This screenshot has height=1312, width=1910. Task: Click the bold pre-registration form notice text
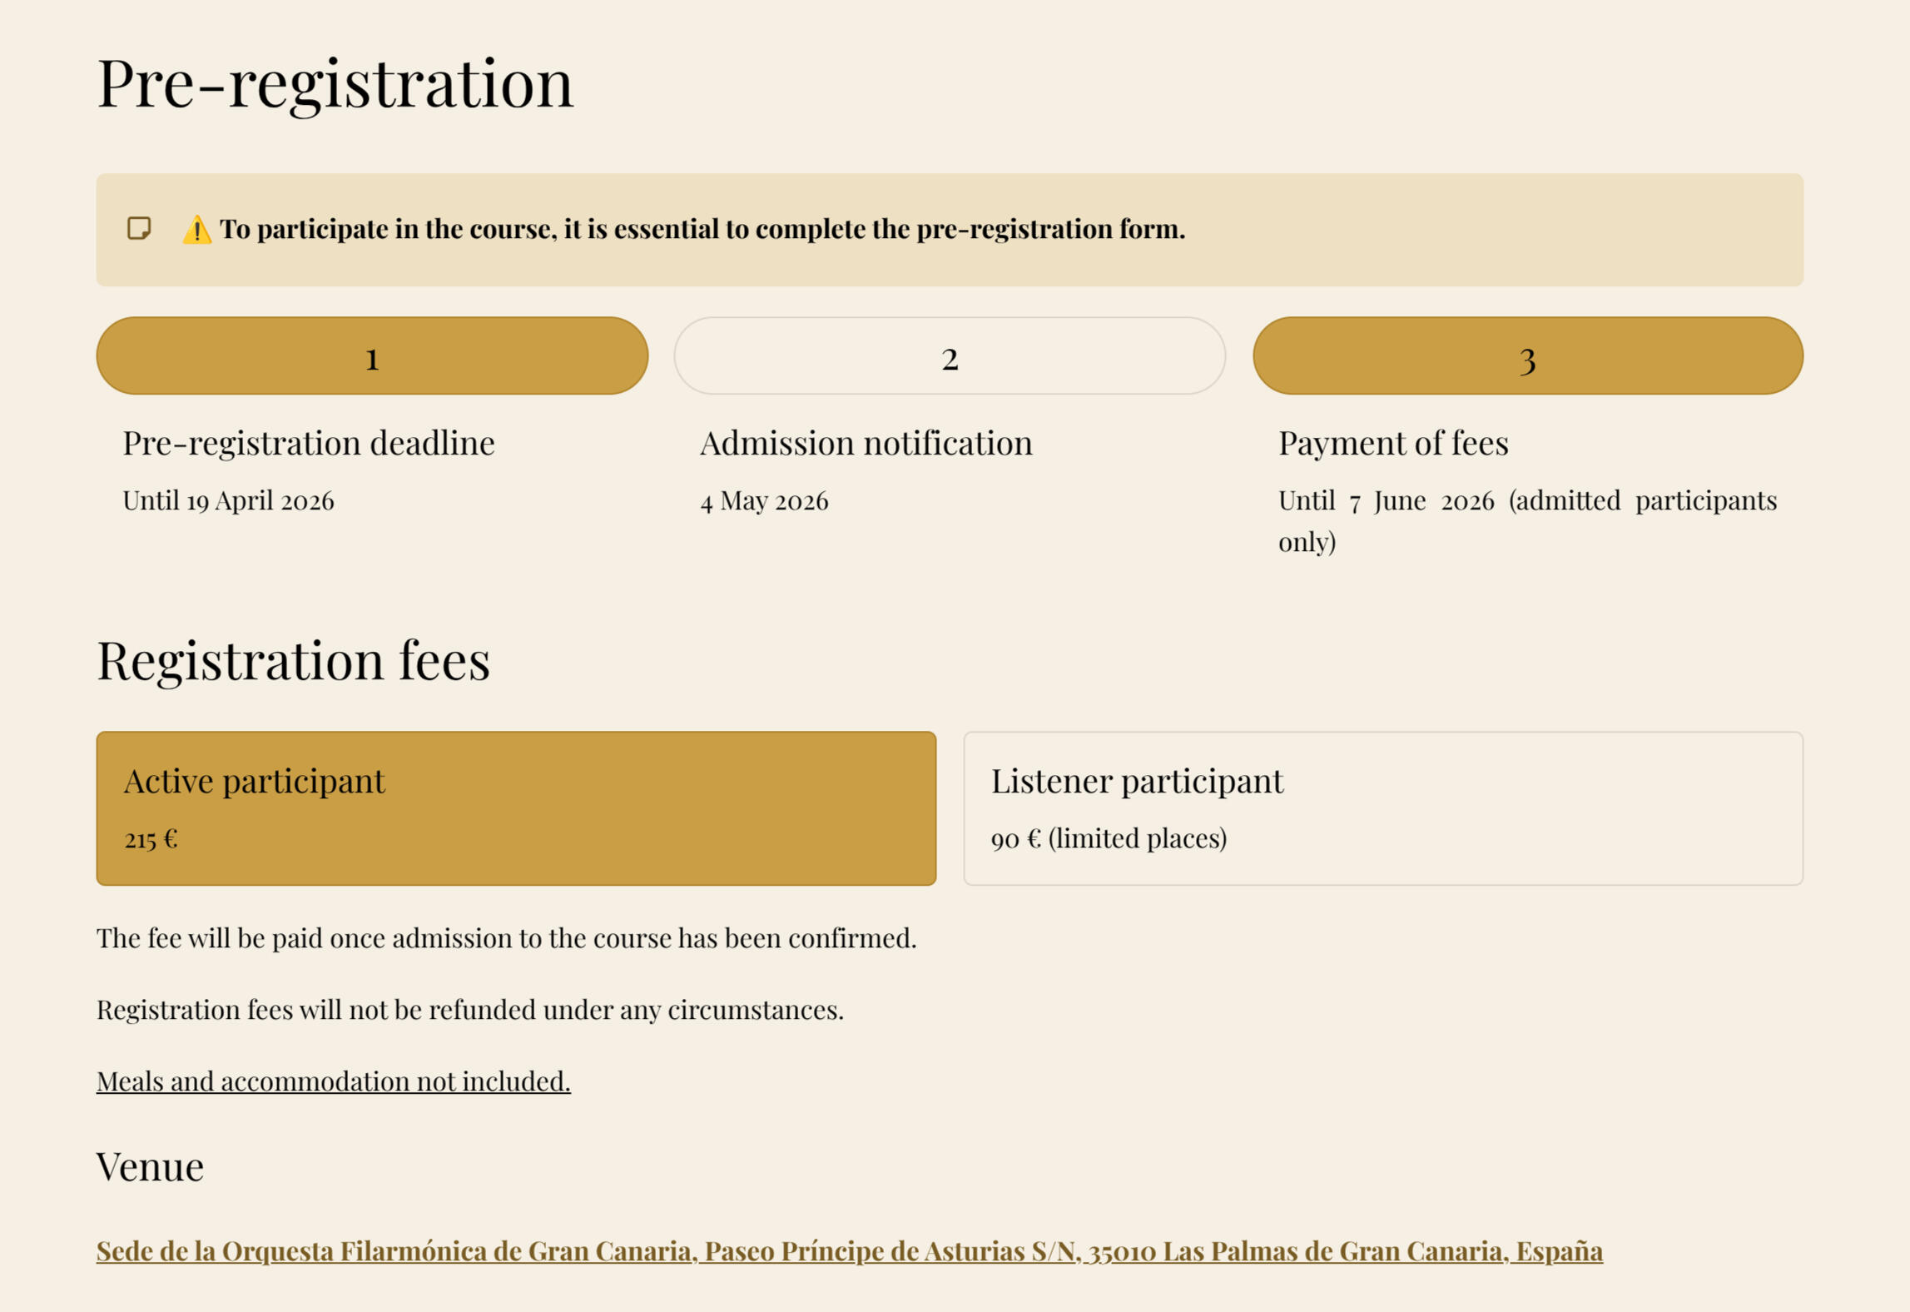coord(702,229)
